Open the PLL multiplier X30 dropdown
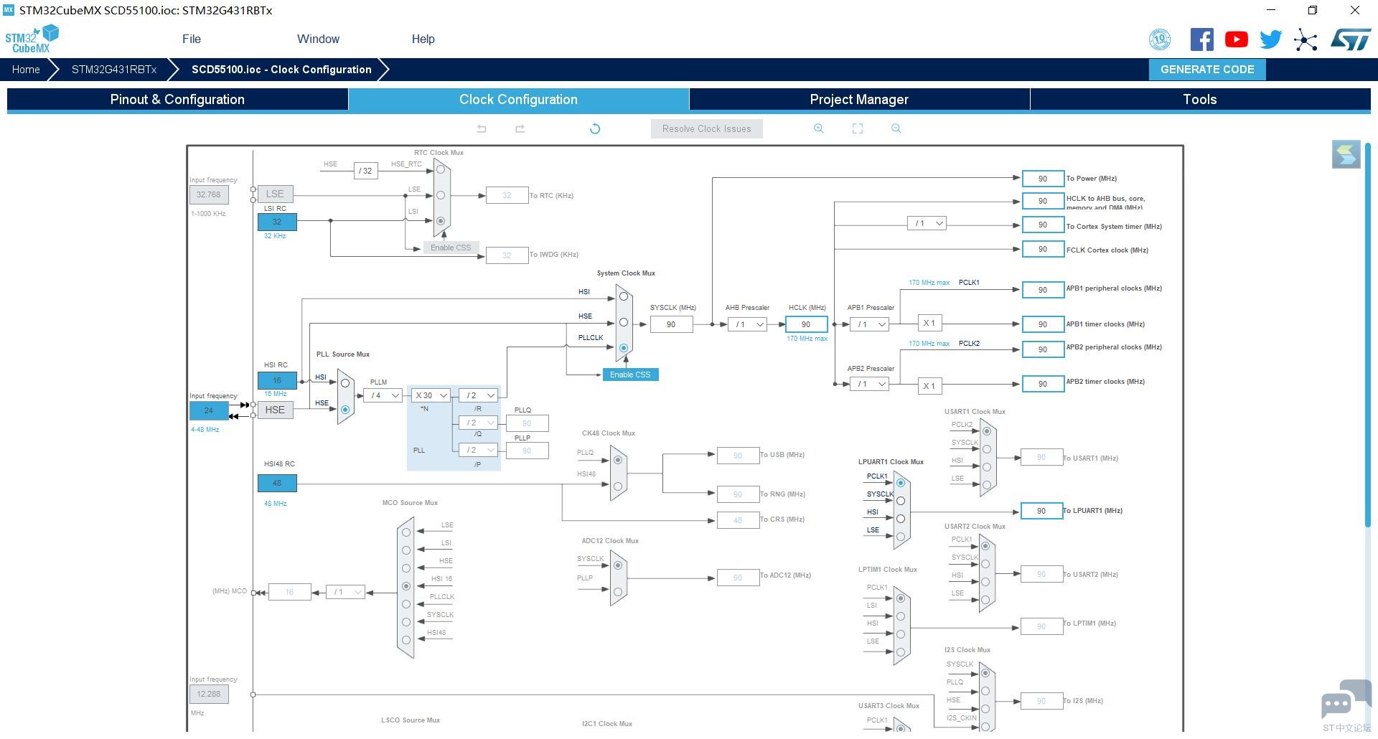1378x739 pixels. point(431,395)
